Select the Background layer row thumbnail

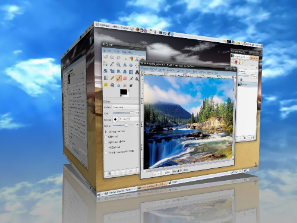coord(240,84)
